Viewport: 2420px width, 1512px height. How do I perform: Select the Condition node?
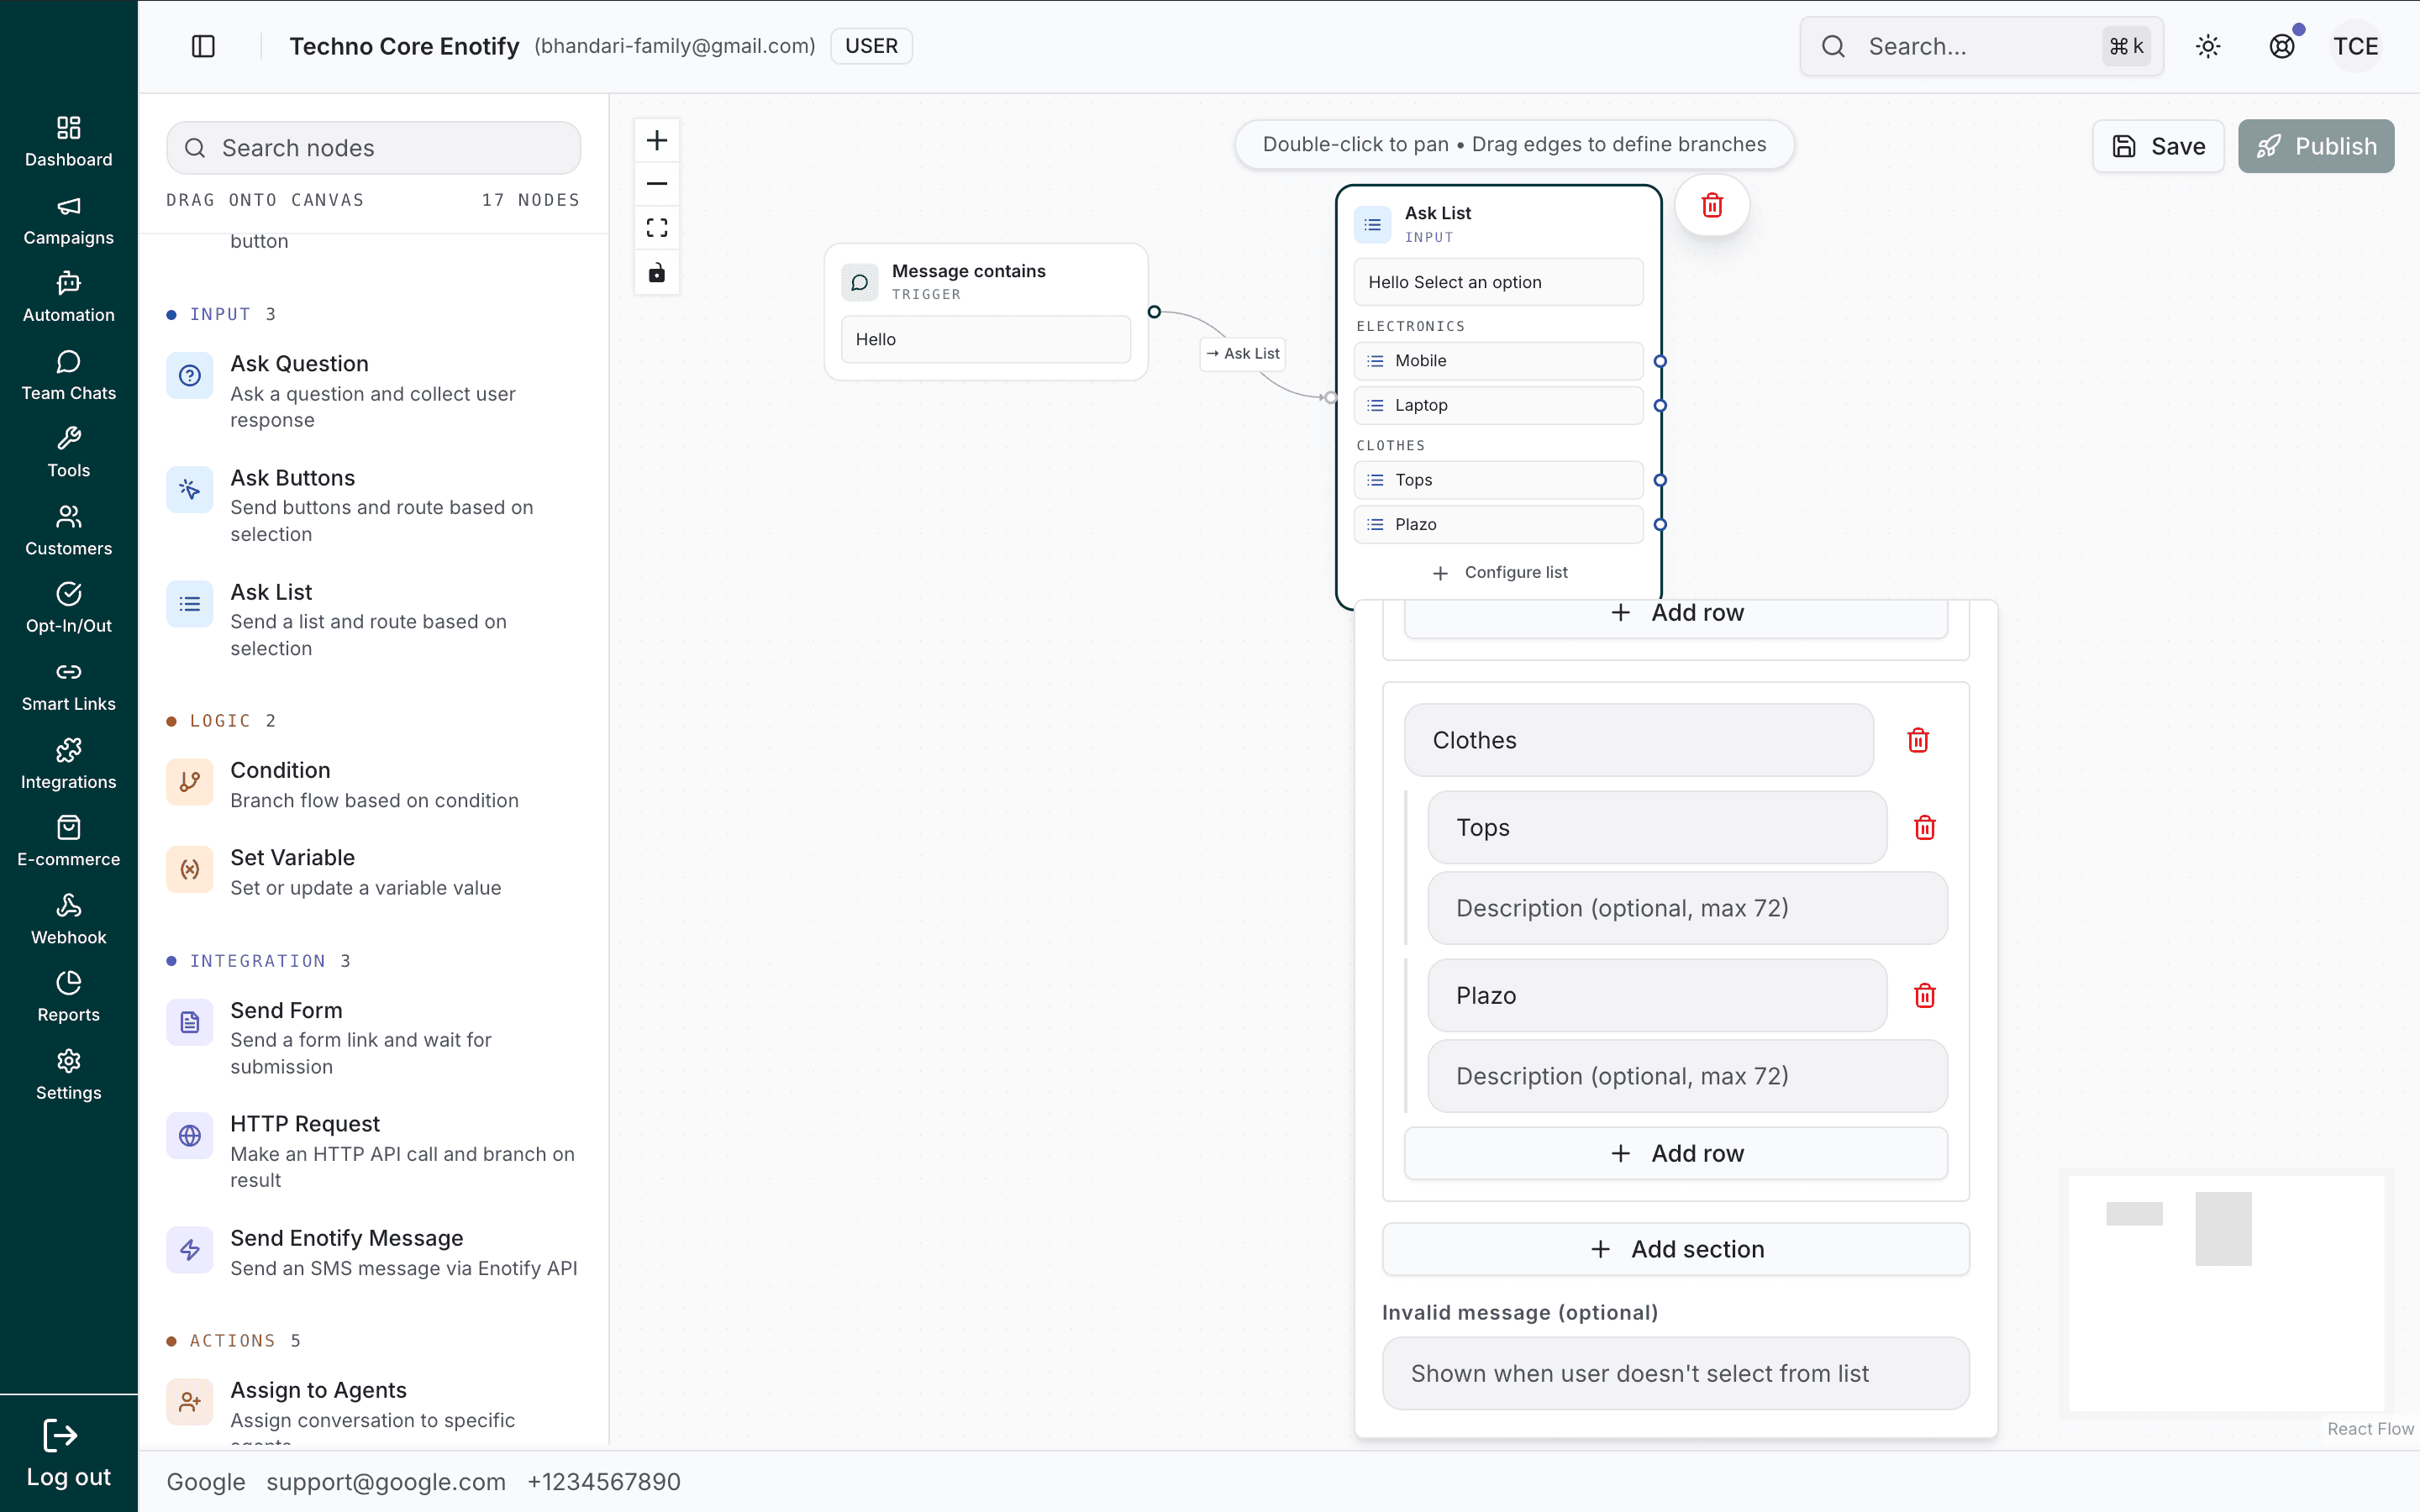coord(373,784)
